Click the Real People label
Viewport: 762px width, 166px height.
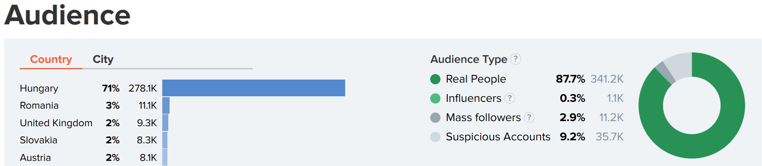476,79
